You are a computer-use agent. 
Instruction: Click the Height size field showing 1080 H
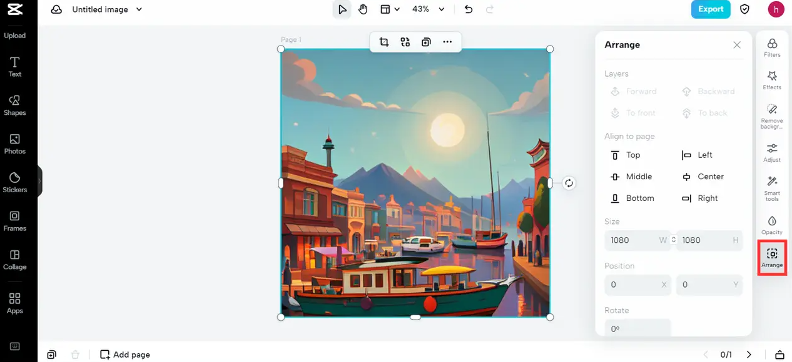[x=709, y=240]
